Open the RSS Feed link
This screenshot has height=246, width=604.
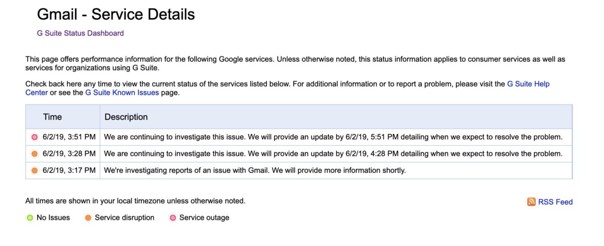click(x=556, y=202)
